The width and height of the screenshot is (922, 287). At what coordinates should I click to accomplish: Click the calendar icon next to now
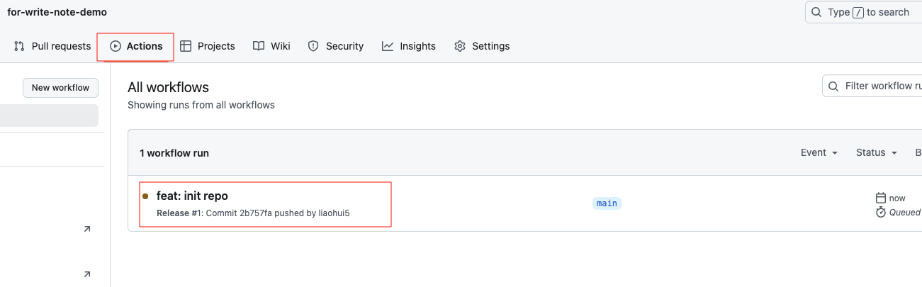(881, 198)
